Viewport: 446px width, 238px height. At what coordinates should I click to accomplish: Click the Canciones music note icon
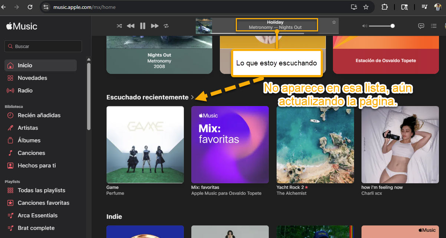point(10,153)
